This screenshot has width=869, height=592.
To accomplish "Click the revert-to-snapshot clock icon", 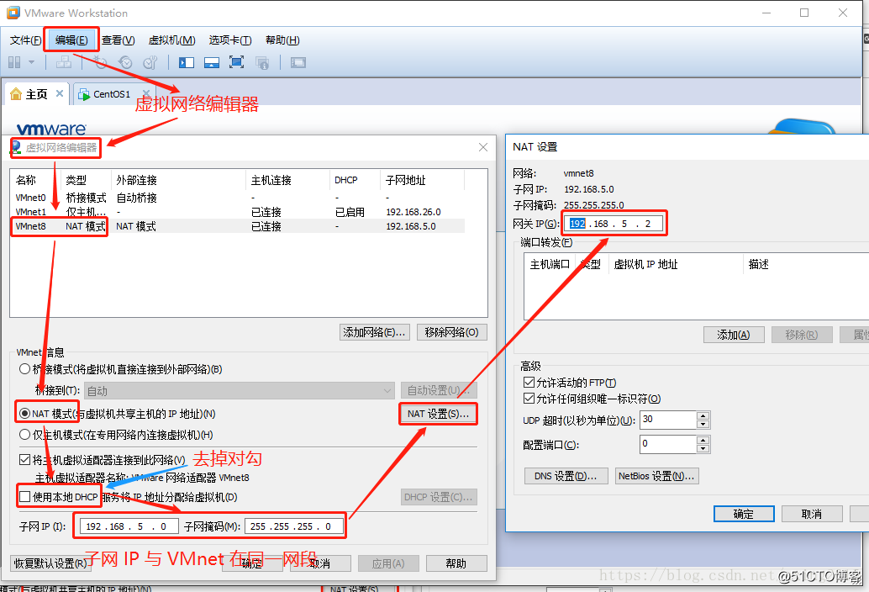I will tap(126, 62).
